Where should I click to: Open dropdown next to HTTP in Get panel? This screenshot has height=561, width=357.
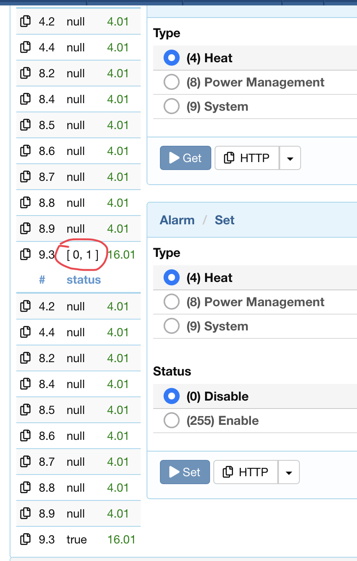point(290,158)
